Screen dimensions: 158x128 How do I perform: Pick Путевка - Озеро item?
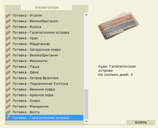point(44,101)
